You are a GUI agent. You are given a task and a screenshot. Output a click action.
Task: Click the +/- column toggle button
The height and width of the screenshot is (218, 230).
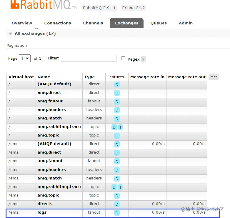coord(214,76)
